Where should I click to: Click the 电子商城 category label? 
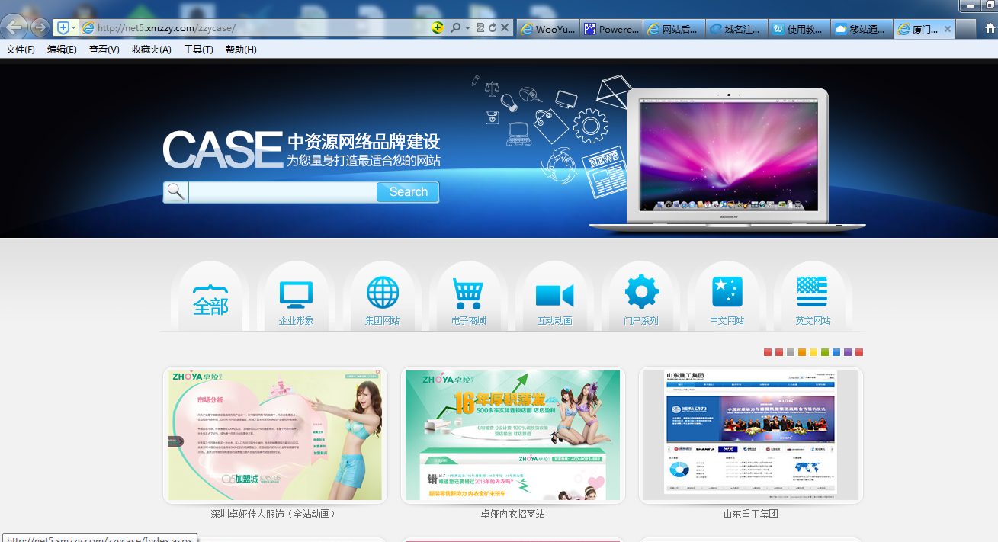pyautogui.click(x=468, y=321)
